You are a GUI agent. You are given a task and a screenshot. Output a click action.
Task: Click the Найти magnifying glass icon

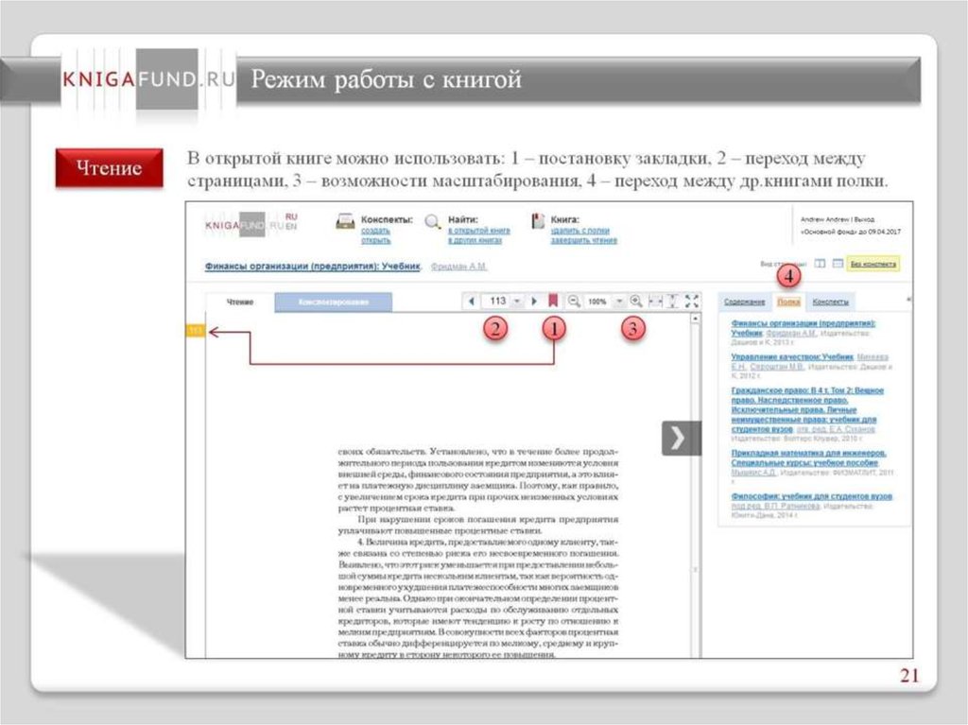tap(433, 222)
